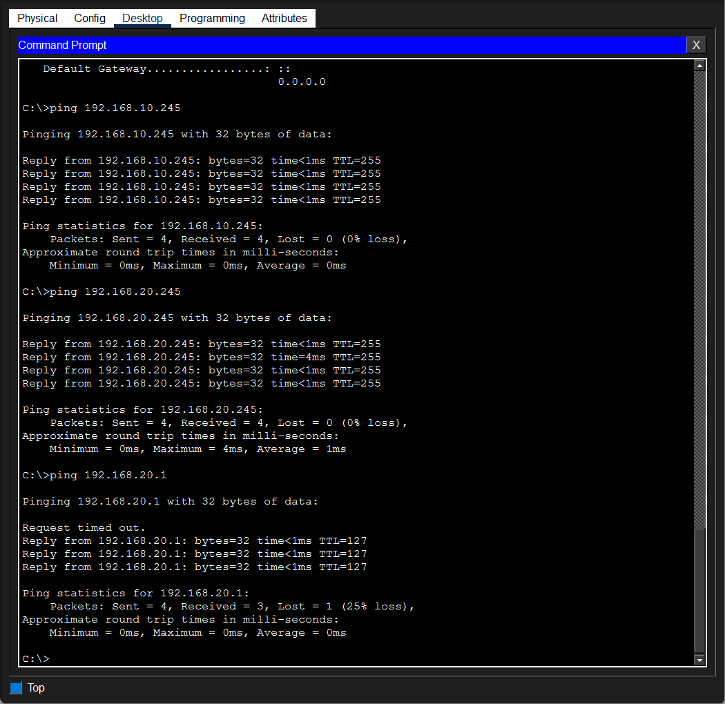This screenshot has height=704, width=725.
Task: Click the scrollbar track above the thumb
Action: (699, 299)
